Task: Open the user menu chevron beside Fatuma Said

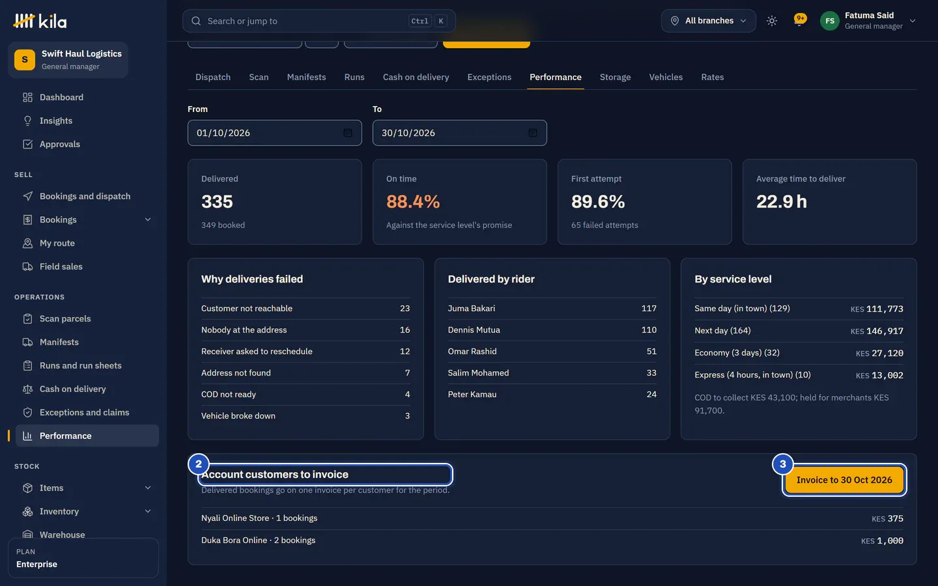Action: [913, 21]
